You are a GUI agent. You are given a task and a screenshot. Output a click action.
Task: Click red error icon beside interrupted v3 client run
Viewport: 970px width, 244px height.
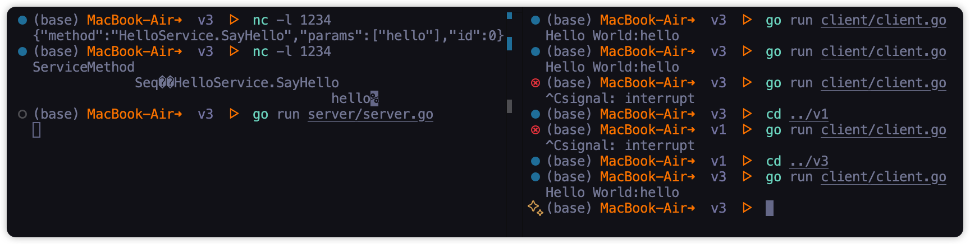pyautogui.click(x=536, y=83)
